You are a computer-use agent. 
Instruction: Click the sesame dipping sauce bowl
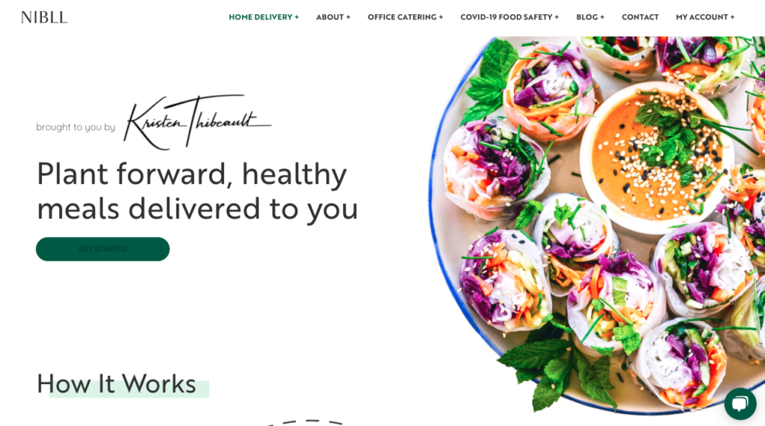point(656,157)
